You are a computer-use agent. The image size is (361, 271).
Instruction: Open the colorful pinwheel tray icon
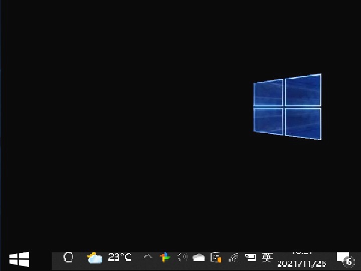165,257
